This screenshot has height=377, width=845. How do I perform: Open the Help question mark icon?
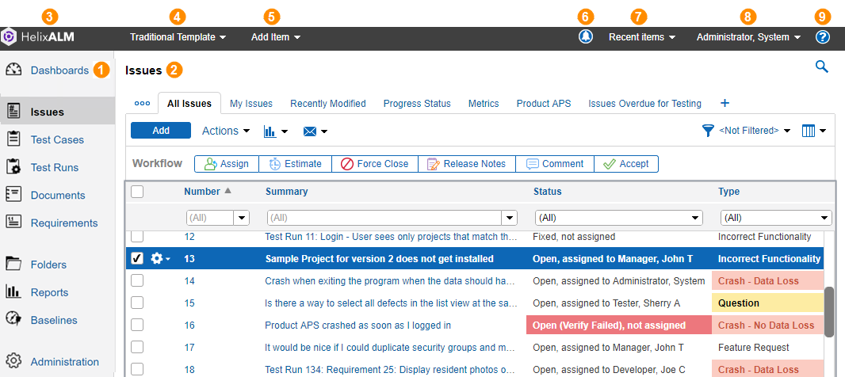coord(823,37)
